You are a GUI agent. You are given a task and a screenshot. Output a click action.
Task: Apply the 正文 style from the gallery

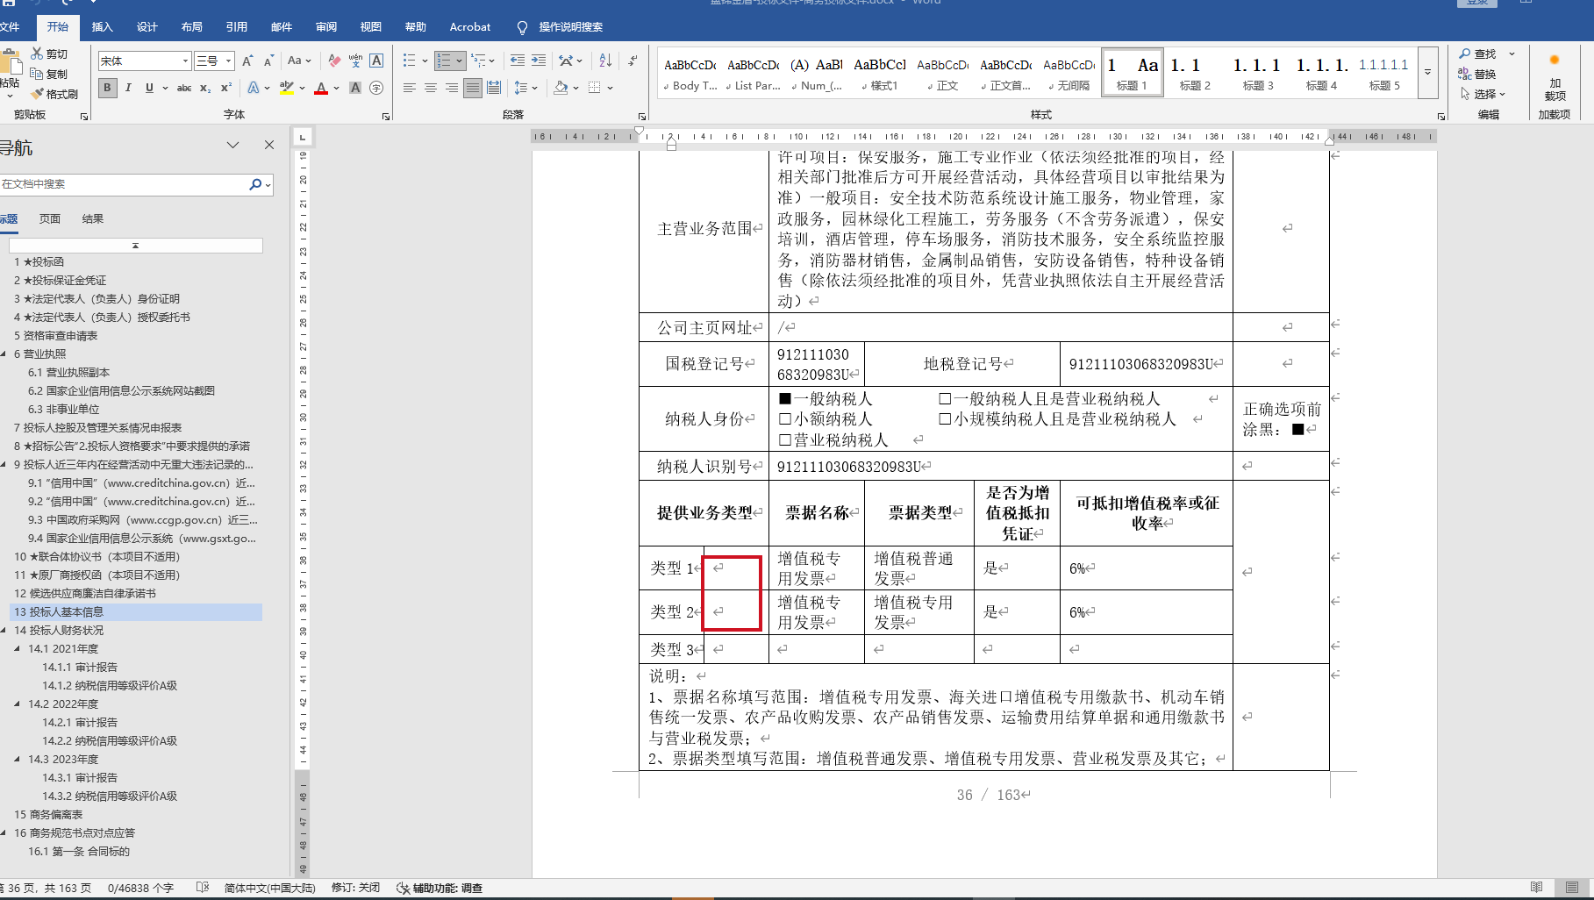(x=943, y=71)
